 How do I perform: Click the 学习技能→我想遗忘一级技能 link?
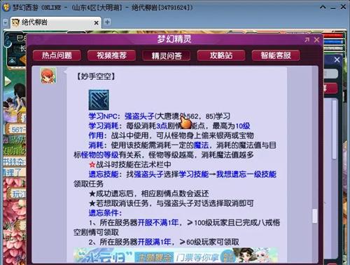(227, 174)
